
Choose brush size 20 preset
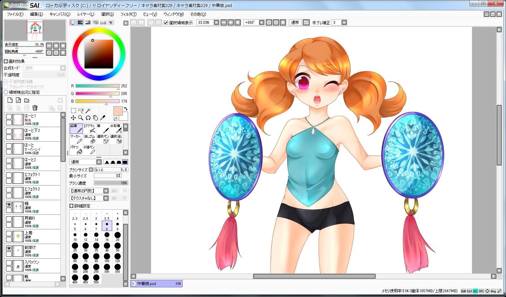pos(117,236)
